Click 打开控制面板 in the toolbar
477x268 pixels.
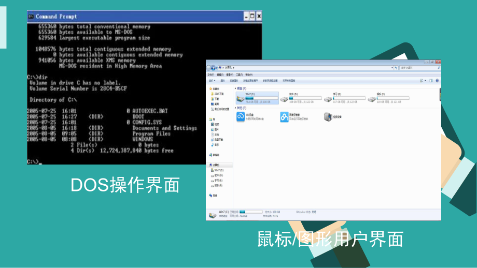click(289, 81)
